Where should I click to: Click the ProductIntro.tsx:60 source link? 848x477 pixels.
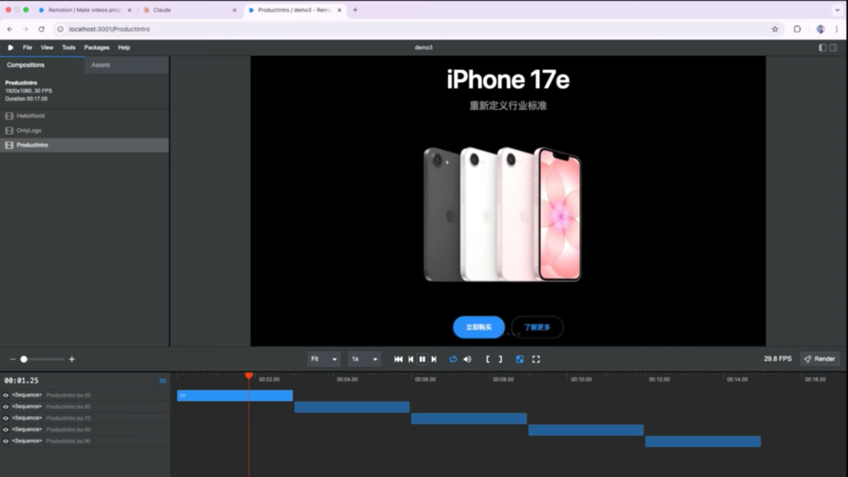click(x=68, y=407)
